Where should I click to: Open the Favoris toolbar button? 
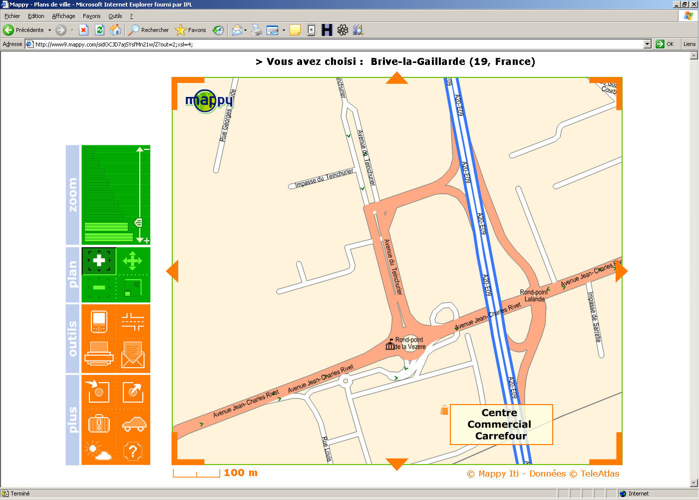[x=191, y=30]
